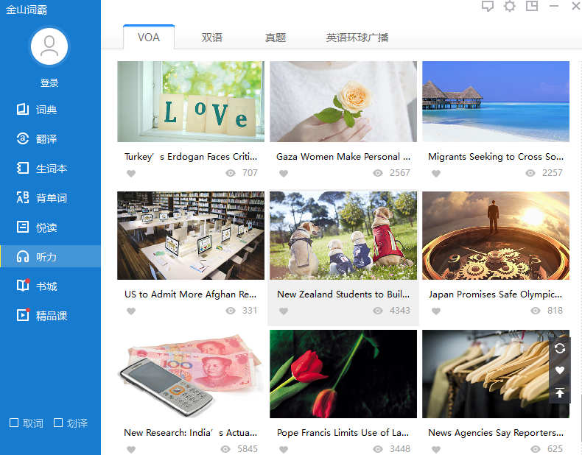The width and height of the screenshot is (582, 455).
Task: Click the 登录 login text
Action: (x=49, y=83)
